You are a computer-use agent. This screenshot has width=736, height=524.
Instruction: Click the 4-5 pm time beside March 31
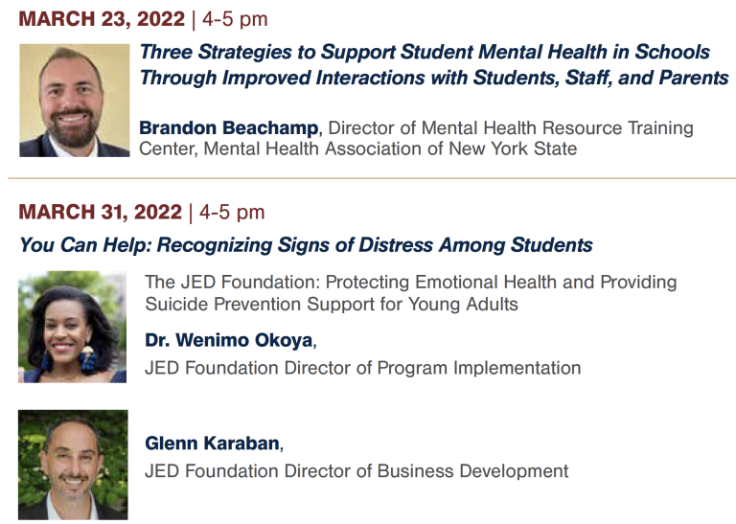[x=232, y=213]
